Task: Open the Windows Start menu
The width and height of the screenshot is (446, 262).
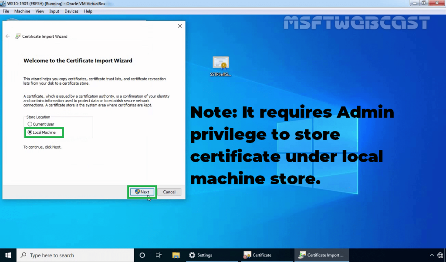Action: (8, 255)
